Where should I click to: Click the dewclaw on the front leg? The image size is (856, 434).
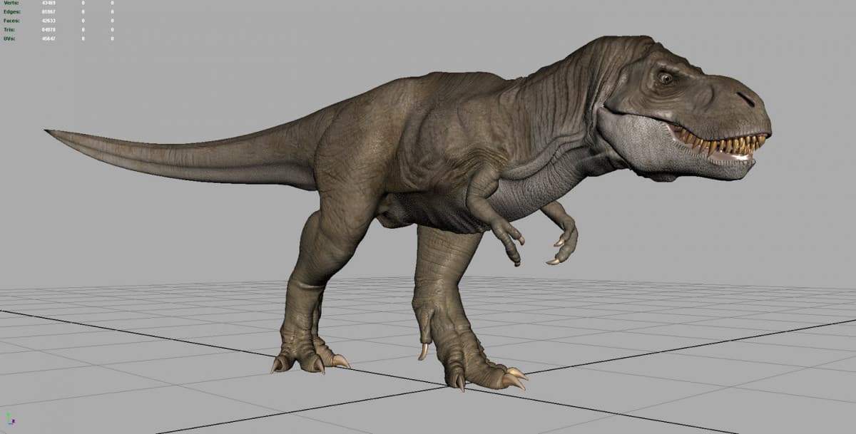coord(423,350)
